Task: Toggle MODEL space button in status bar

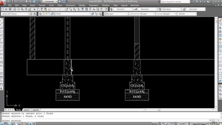Action: click(x=155, y=124)
